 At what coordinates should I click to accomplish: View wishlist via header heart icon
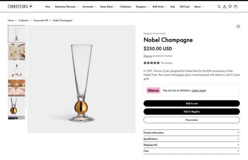[230, 7]
